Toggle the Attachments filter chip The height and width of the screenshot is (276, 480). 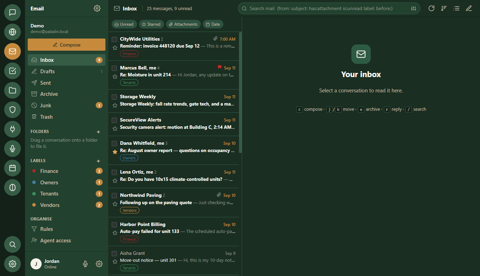[183, 24]
